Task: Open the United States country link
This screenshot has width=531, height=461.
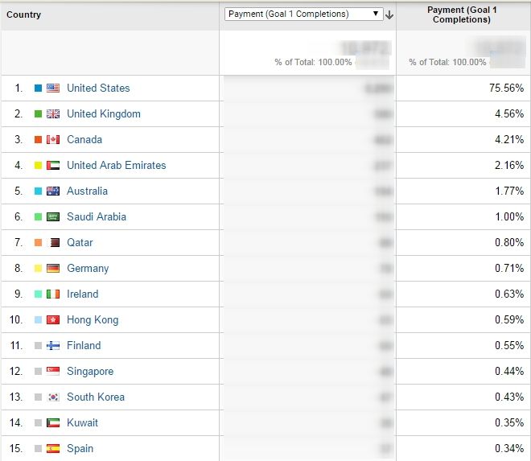Action: 98,88
